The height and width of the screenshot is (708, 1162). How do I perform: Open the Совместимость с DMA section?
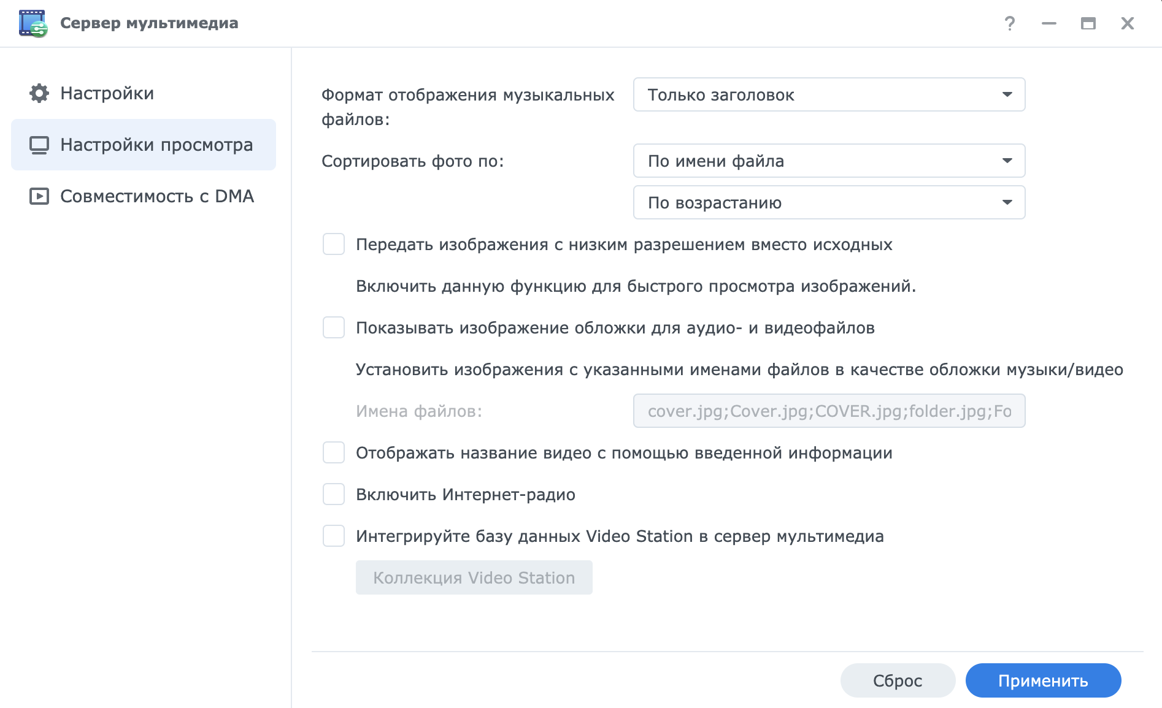click(156, 196)
